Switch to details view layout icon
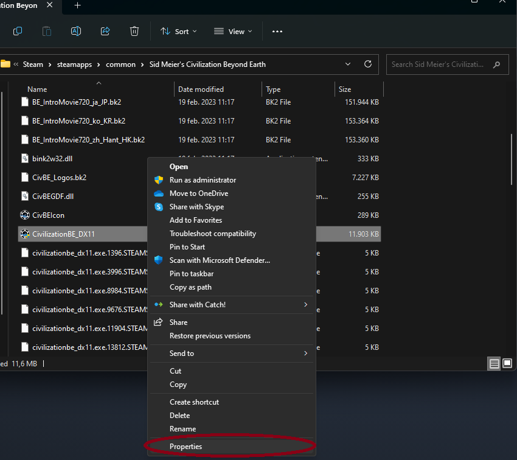517x460 pixels. (x=494, y=363)
